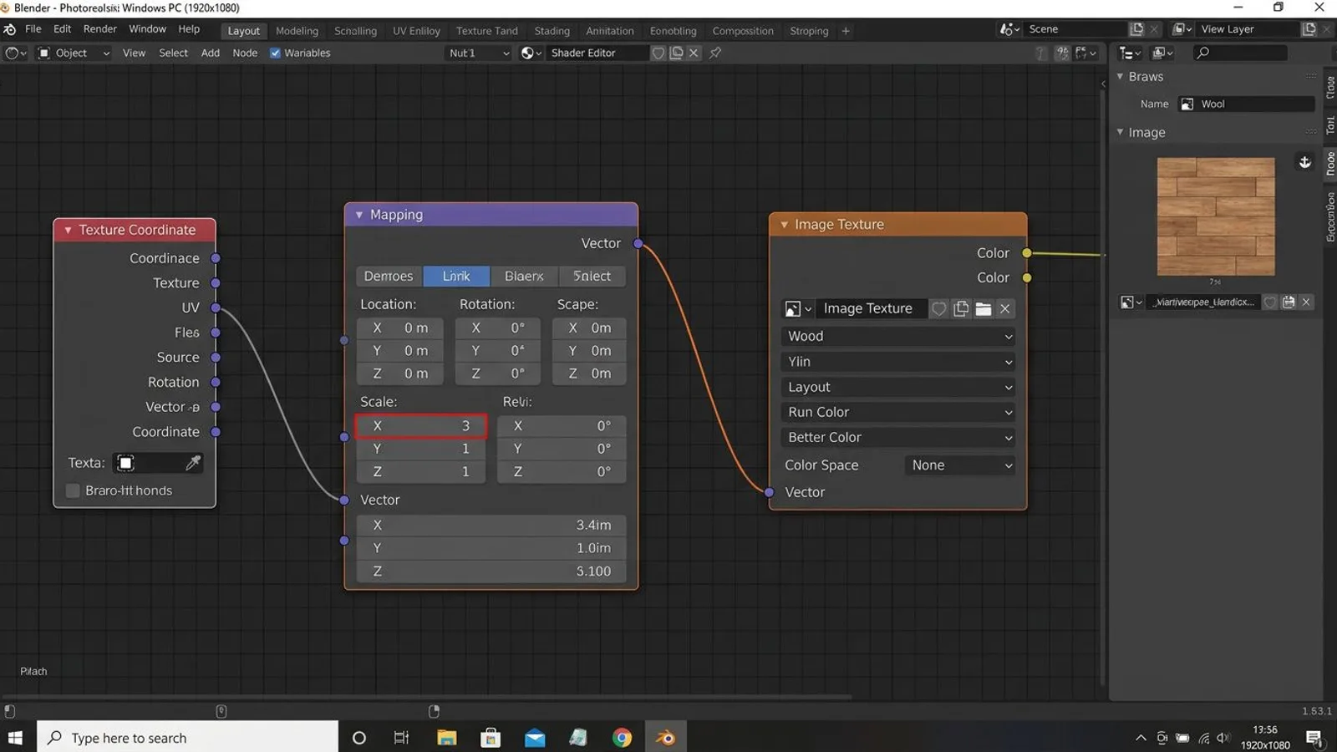
Task: Click the fake user shield icon in Image Texture node
Action: coord(938,309)
